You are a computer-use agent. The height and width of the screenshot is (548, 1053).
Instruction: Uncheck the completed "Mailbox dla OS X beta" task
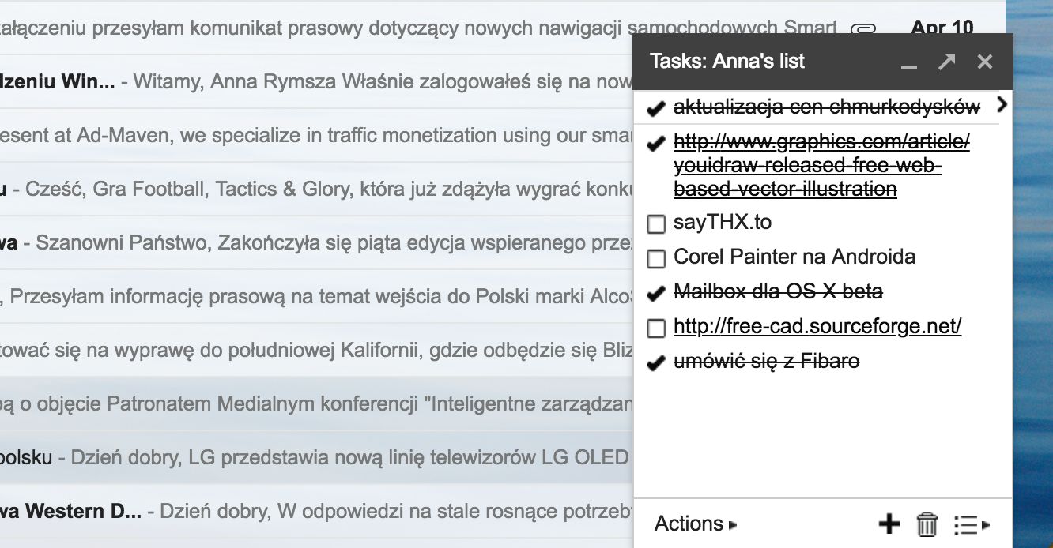tap(655, 293)
